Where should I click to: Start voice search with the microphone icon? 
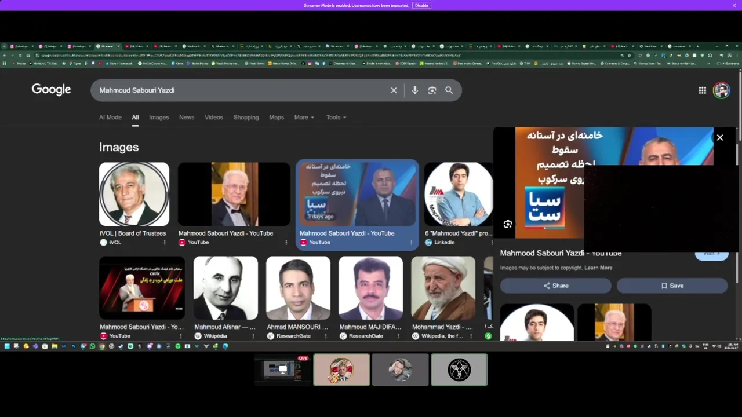pos(414,90)
